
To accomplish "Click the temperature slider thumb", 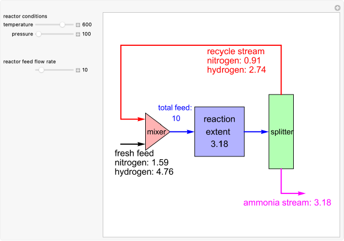I will 62,25.
